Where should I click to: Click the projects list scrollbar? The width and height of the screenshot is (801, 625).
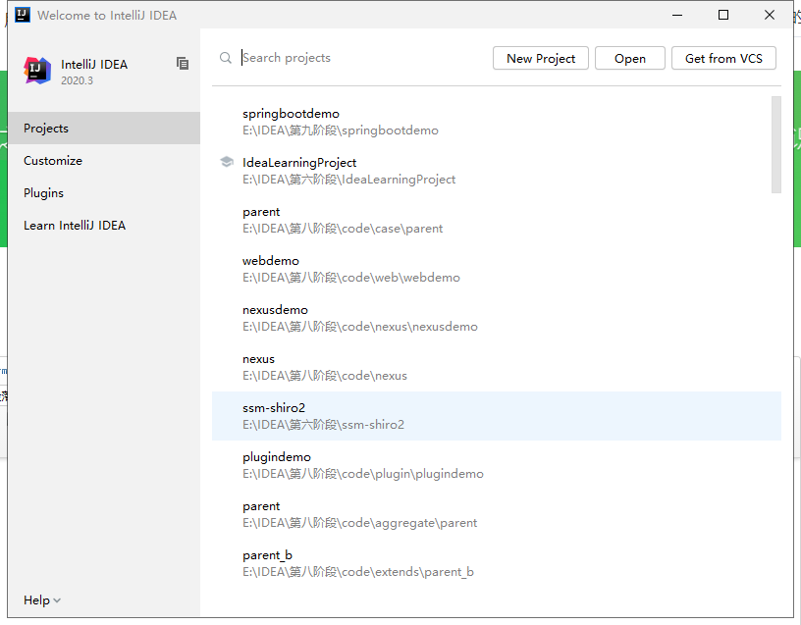point(775,144)
